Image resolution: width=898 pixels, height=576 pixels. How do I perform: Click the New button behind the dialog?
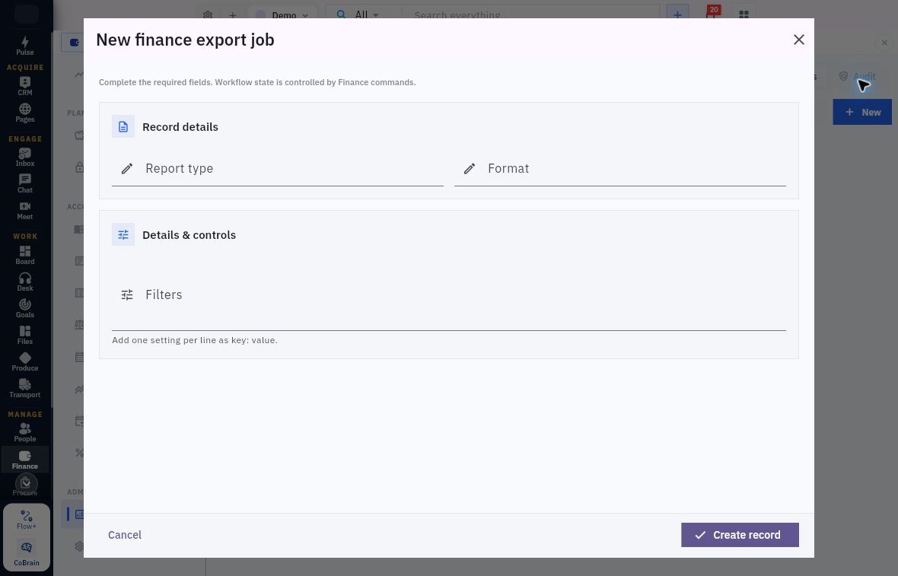tap(862, 112)
